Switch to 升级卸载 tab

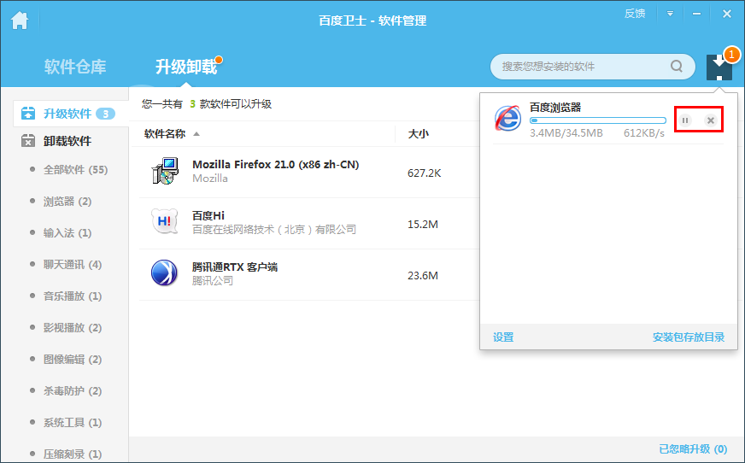pyautogui.click(x=186, y=67)
